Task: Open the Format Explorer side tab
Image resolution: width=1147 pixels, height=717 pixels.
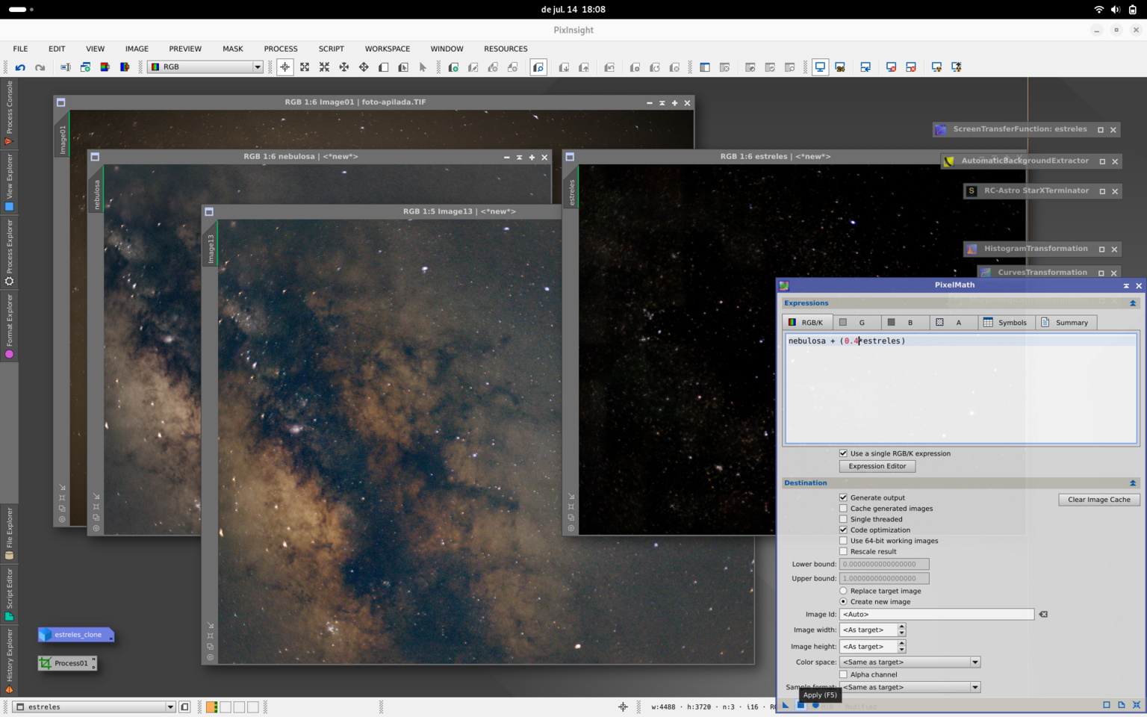Action: pyautogui.click(x=9, y=326)
